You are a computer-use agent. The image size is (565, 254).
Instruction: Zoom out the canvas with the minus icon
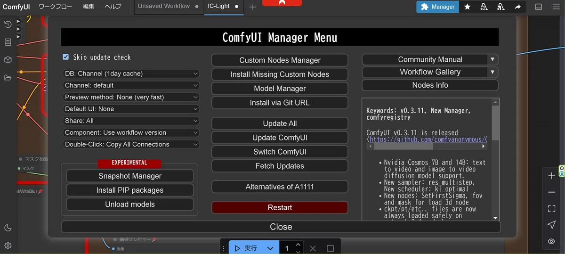(x=551, y=192)
